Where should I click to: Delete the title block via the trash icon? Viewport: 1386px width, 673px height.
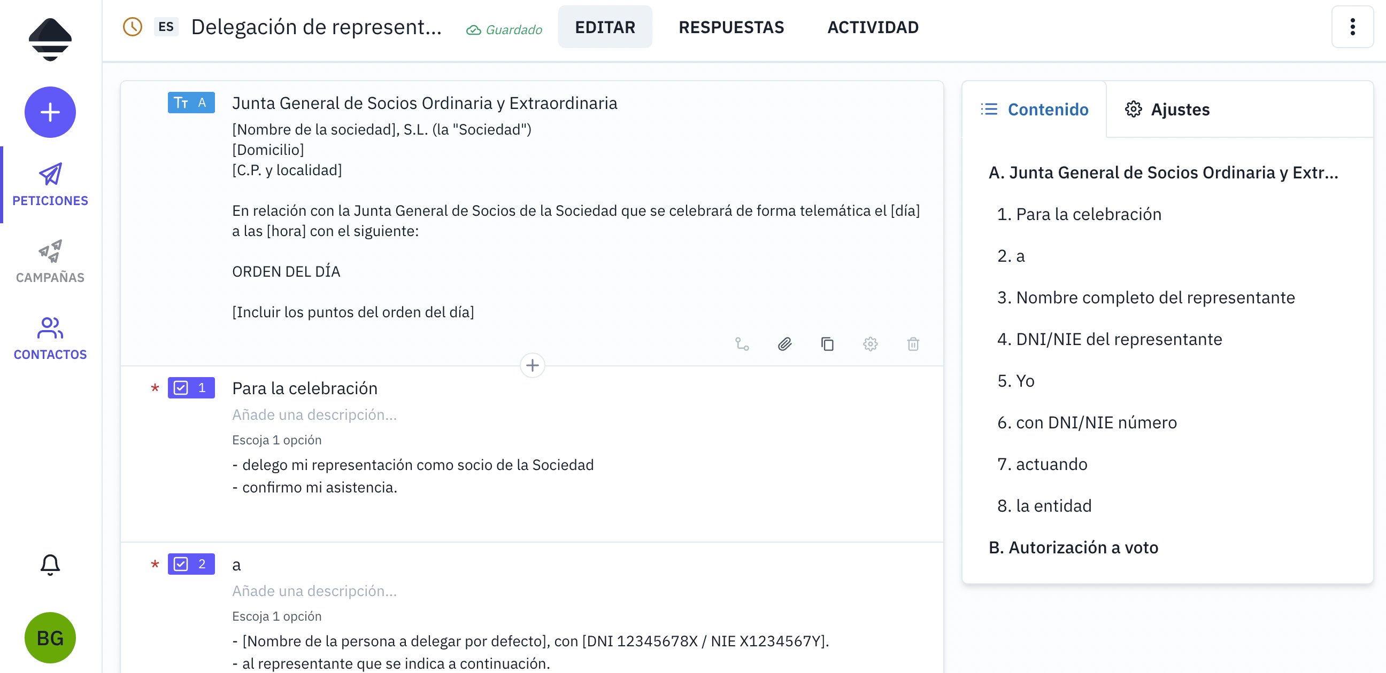coord(913,344)
